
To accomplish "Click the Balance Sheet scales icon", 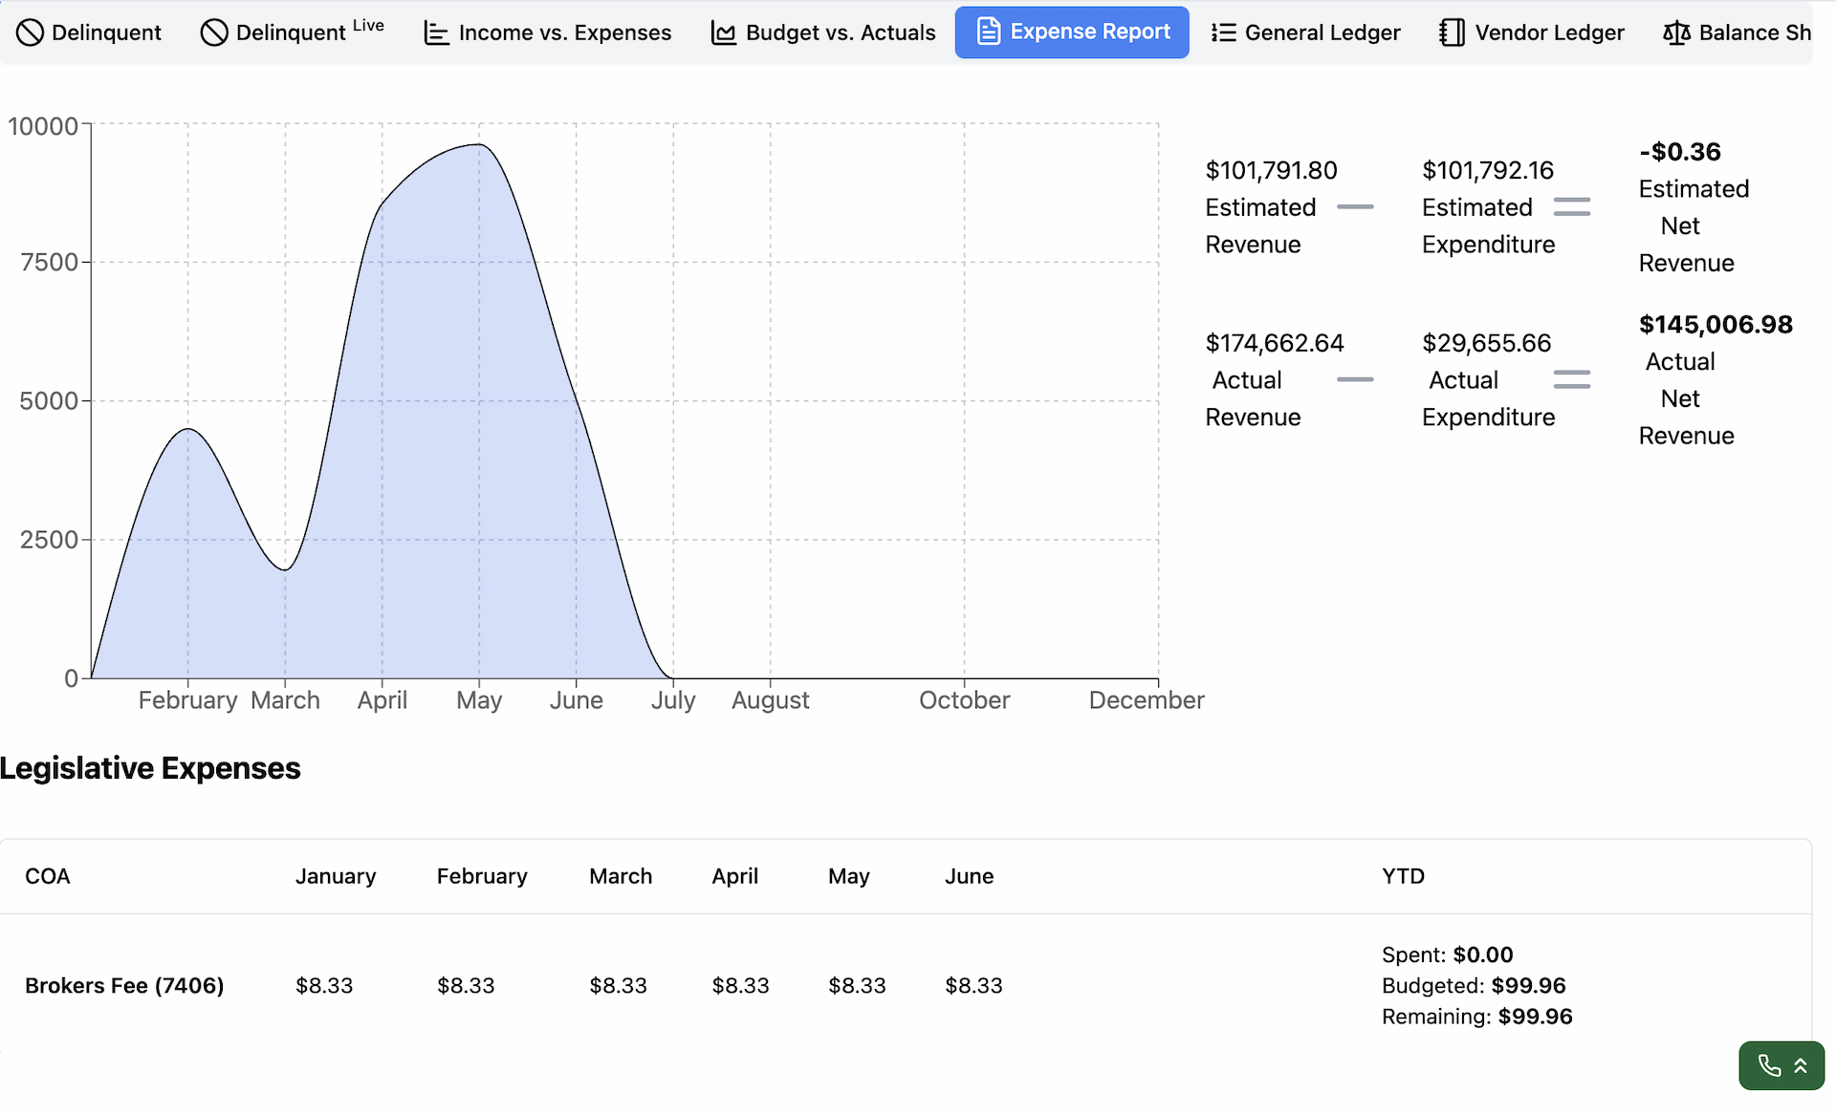I will pyautogui.click(x=1676, y=33).
